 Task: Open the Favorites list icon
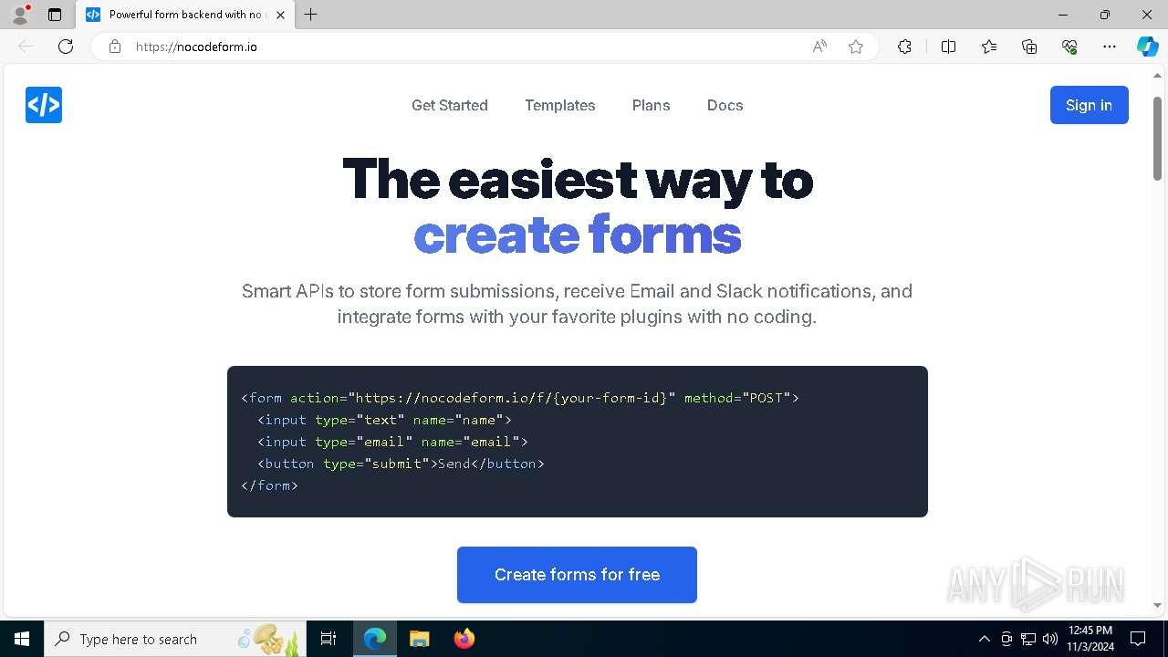[989, 47]
